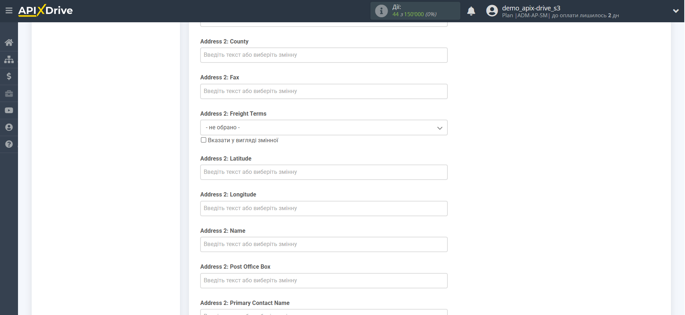
Task: Click the Address 2: Latitude input field
Action: click(x=324, y=172)
